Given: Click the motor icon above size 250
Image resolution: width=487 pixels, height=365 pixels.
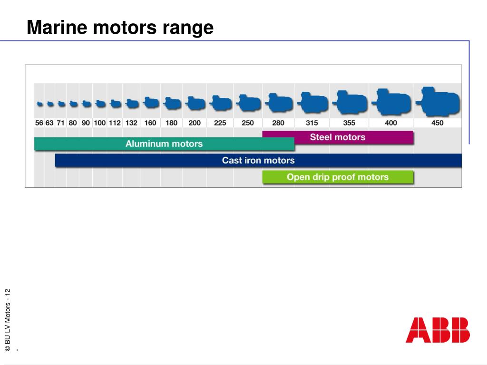Looking at the screenshot, I should pos(248,103).
